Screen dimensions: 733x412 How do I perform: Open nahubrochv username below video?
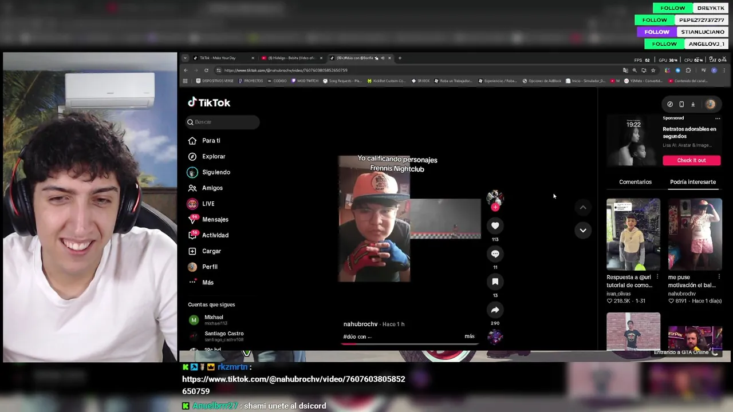(360, 324)
